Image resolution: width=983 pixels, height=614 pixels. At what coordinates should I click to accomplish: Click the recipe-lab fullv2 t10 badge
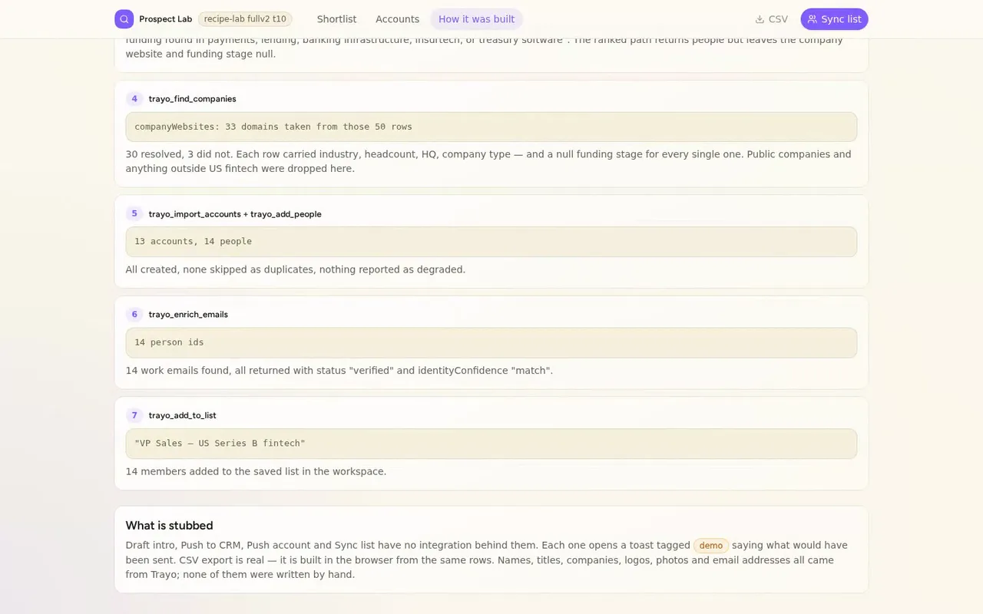245,19
